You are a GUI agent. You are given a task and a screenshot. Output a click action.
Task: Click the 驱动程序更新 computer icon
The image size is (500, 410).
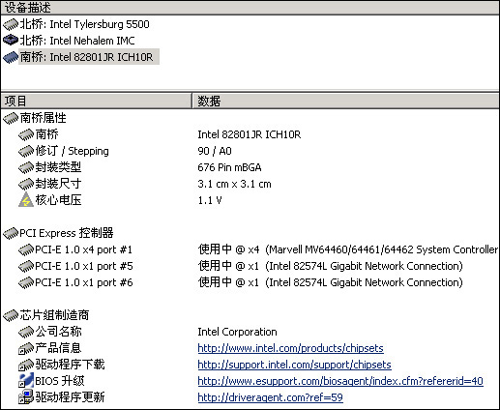[x=26, y=397]
